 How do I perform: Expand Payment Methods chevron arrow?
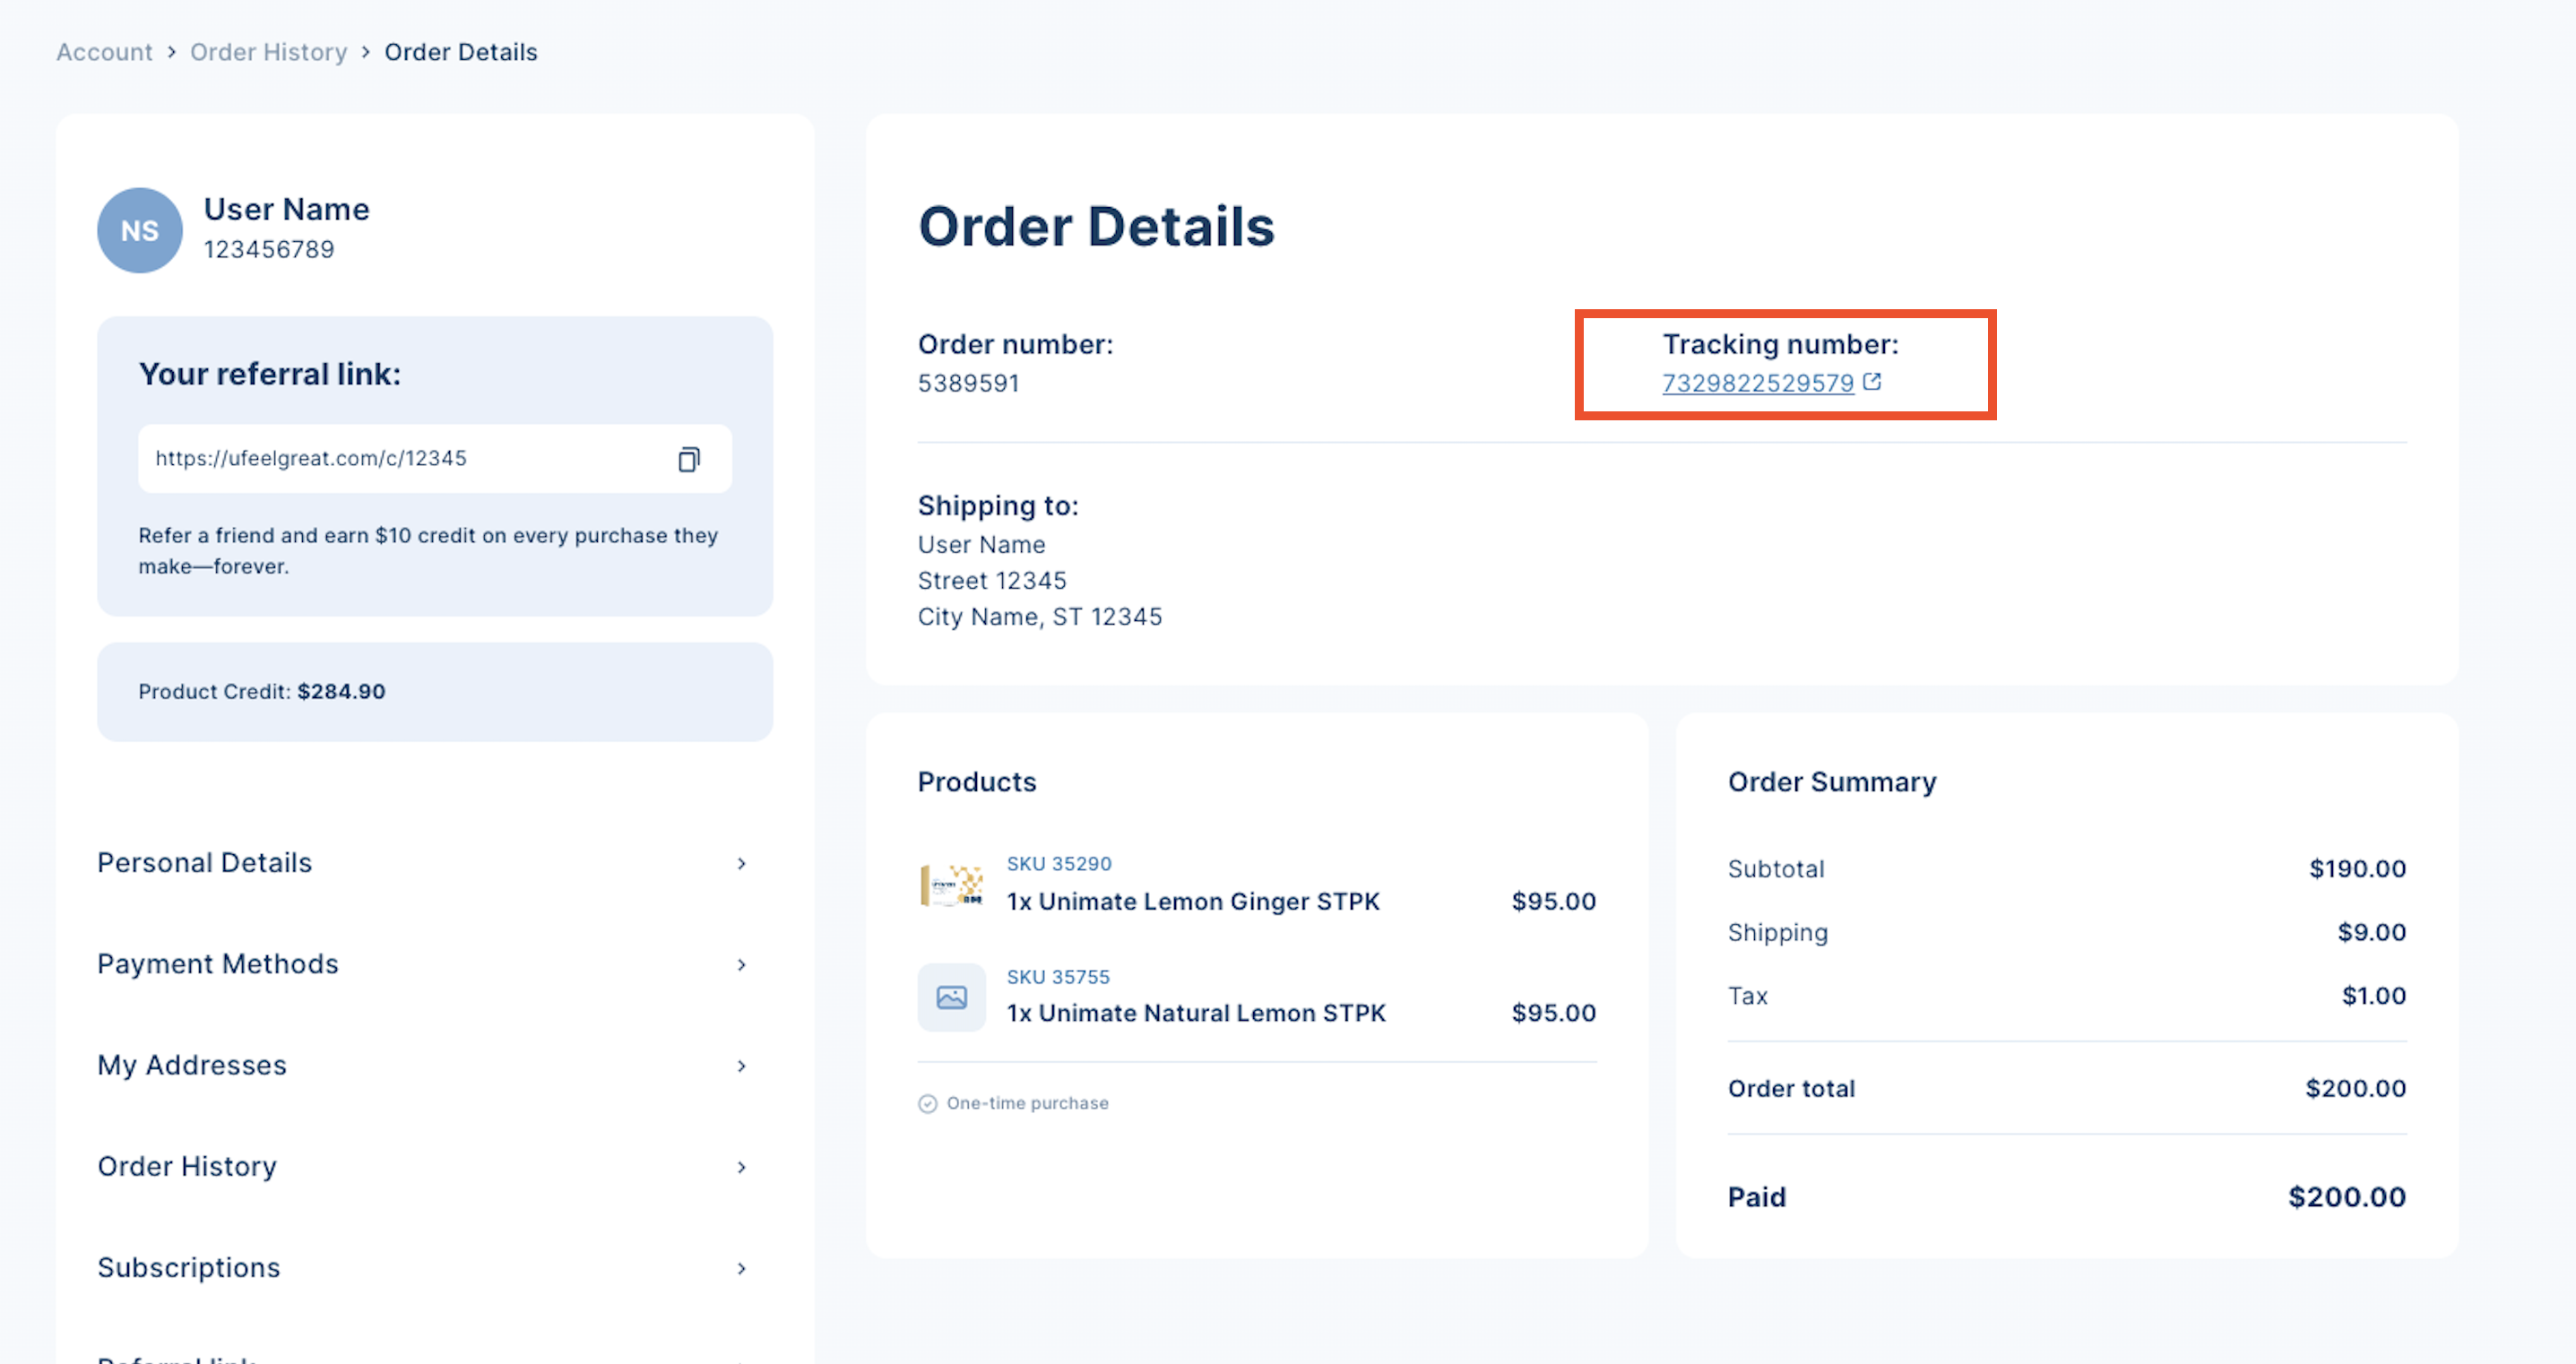[x=741, y=965]
